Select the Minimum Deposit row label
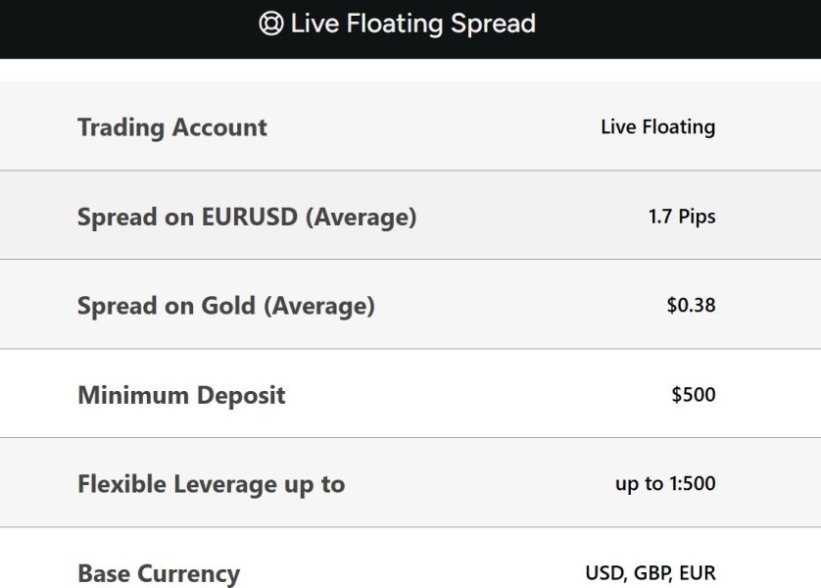The height and width of the screenshot is (588, 821). point(181,396)
